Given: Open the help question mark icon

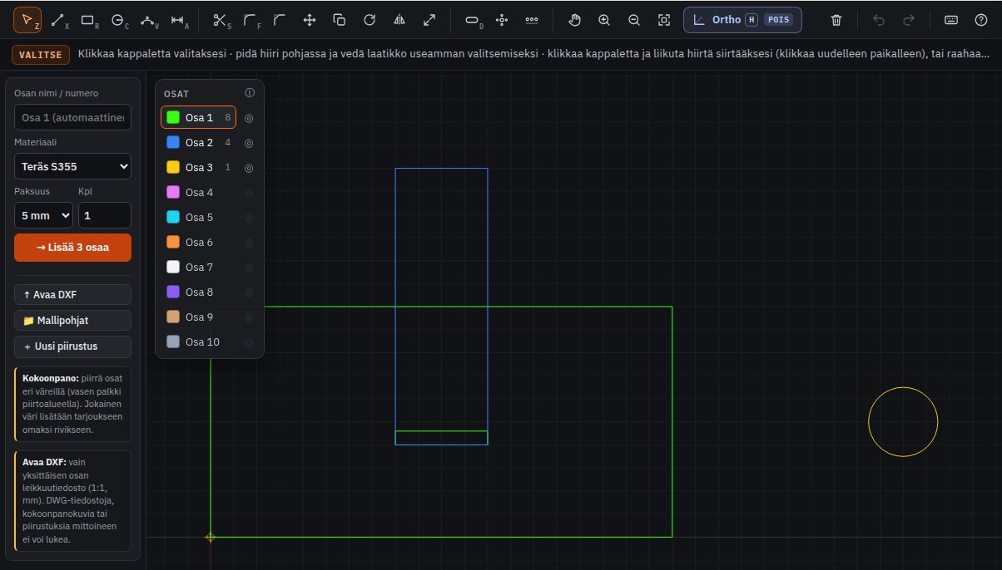Looking at the screenshot, I should [x=981, y=19].
